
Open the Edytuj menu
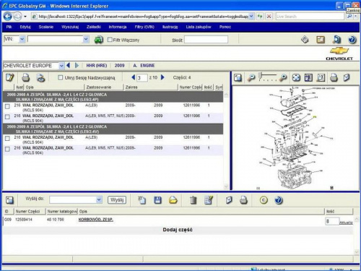pyautogui.click(x=25, y=27)
